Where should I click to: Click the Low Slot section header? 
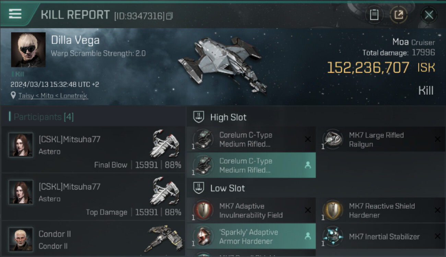click(x=227, y=188)
